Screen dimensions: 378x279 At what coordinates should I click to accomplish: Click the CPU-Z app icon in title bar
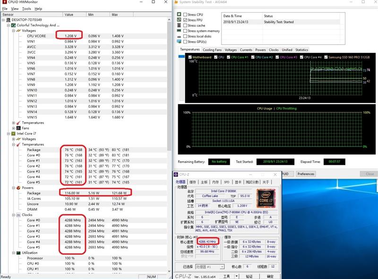tap(176, 174)
